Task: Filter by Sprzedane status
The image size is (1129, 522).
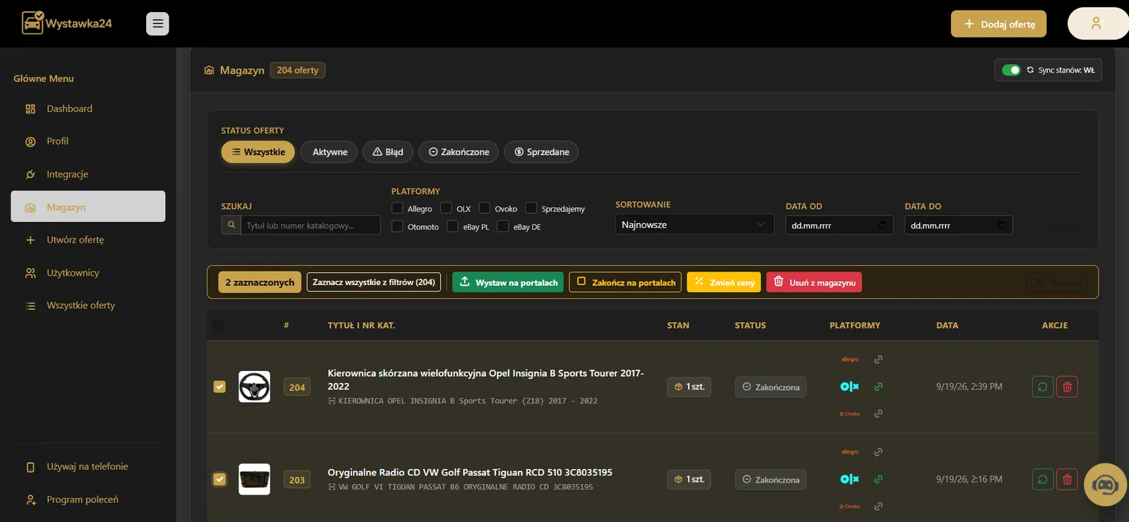Action: 541,152
